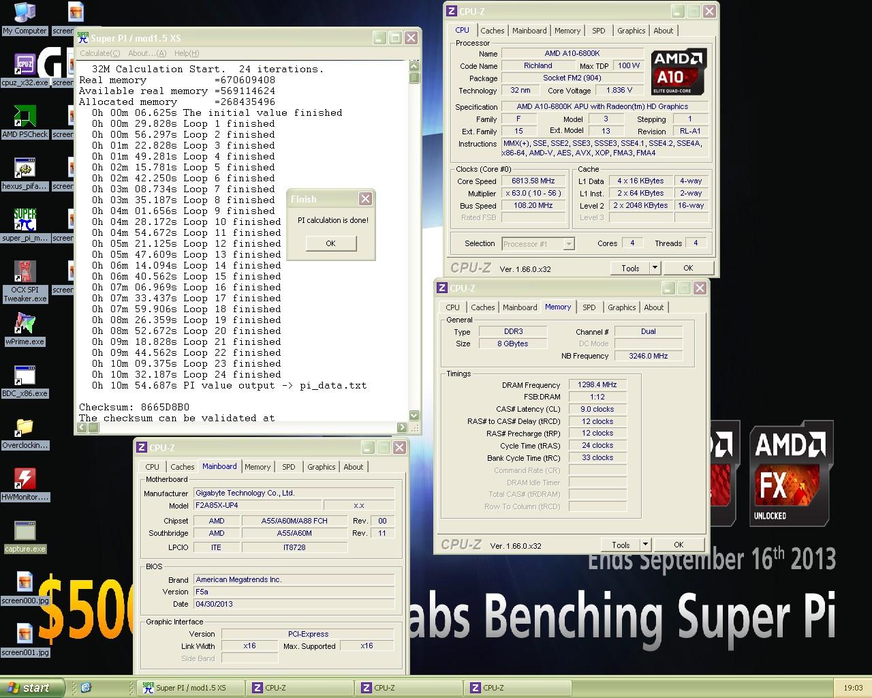Click the taskbar clock showing 19:03
The image size is (872, 698).
pos(853,688)
